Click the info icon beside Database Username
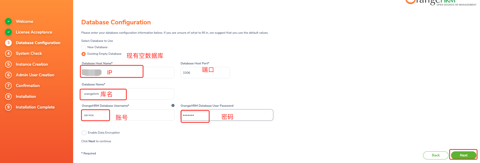This screenshot has height=163, width=480. (173, 105)
